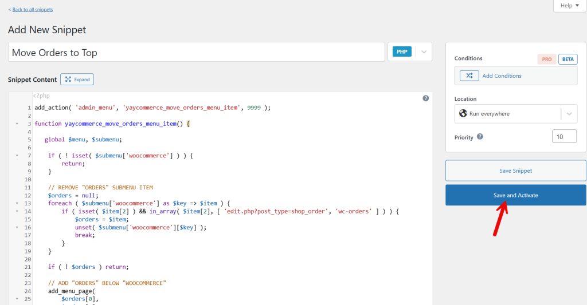Click the global $menu, $submenu line

(x=83, y=140)
